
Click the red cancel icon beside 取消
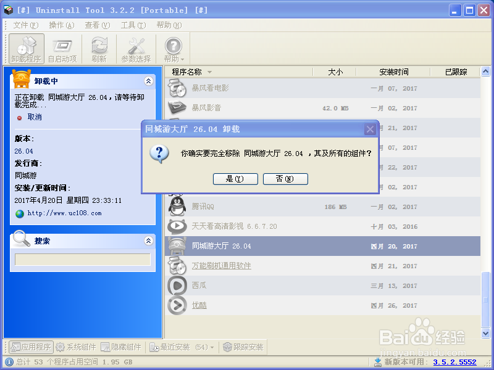(x=20, y=118)
